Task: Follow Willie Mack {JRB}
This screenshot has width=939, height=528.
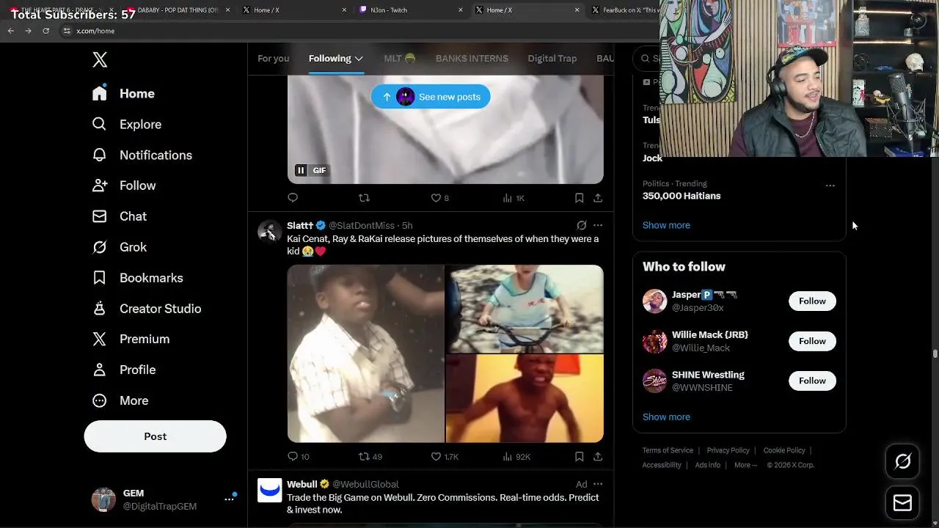Action: click(812, 341)
